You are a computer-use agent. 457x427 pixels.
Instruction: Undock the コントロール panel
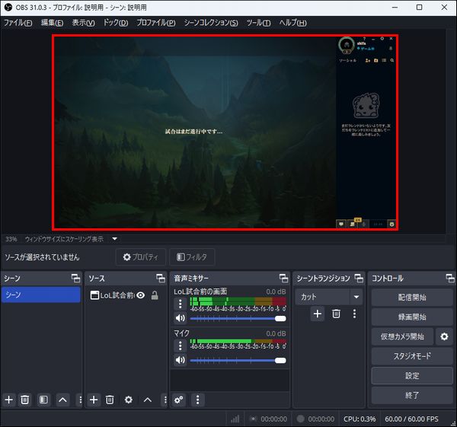click(449, 278)
